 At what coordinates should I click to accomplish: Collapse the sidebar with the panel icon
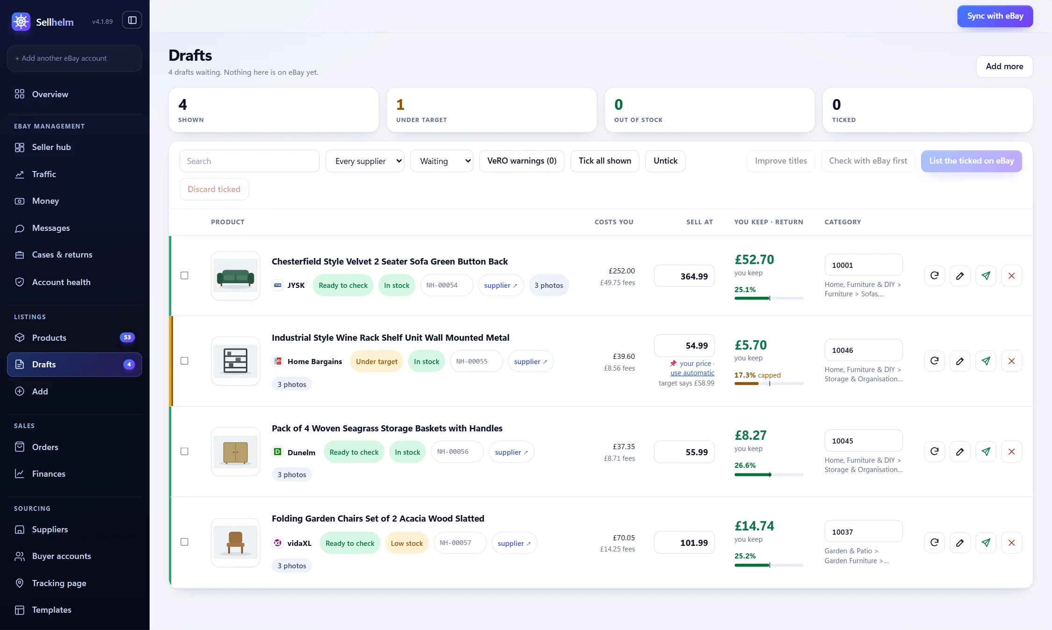click(132, 20)
